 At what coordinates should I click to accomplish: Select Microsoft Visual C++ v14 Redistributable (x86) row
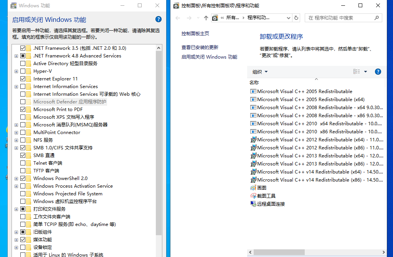tap(317, 180)
